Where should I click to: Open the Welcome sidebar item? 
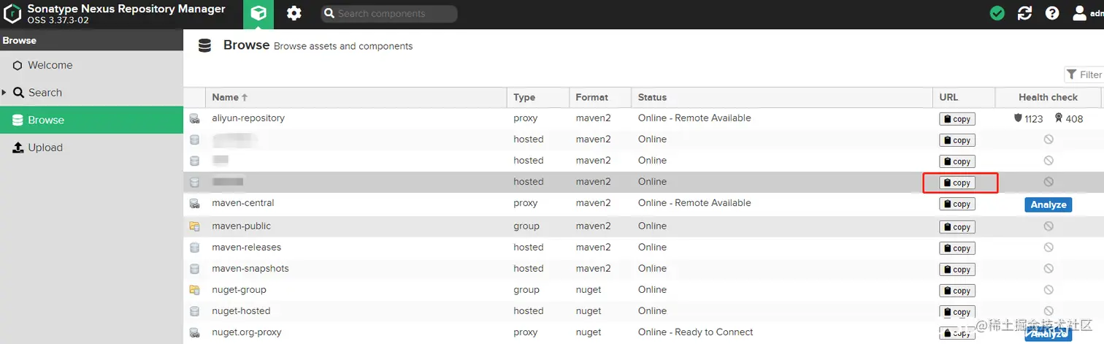click(91, 65)
